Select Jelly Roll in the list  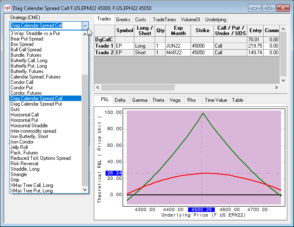[x=20, y=147]
